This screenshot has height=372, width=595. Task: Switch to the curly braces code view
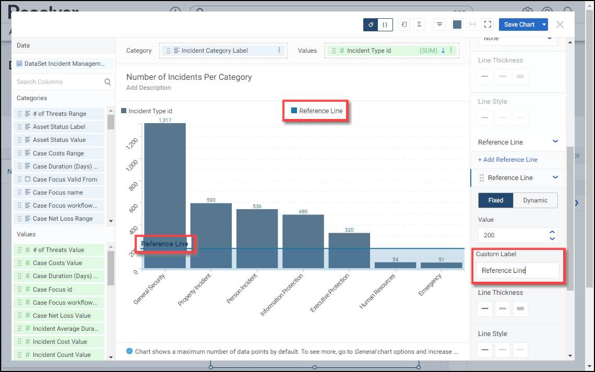385,25
